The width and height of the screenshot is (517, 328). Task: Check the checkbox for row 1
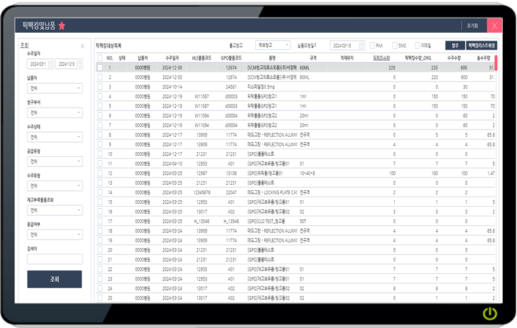[x=100, y=68]
